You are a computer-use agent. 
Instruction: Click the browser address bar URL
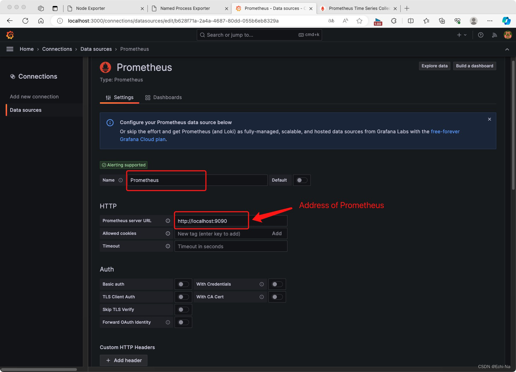click(x=173, y=21)
